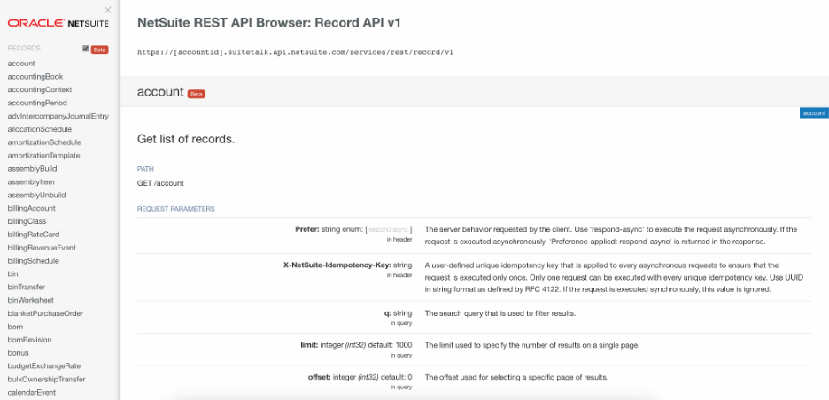Image resolution: width=829 pixels, height=400 pixels.
Task: Go to billingRevenueEvent record
Action: point(42,248)
